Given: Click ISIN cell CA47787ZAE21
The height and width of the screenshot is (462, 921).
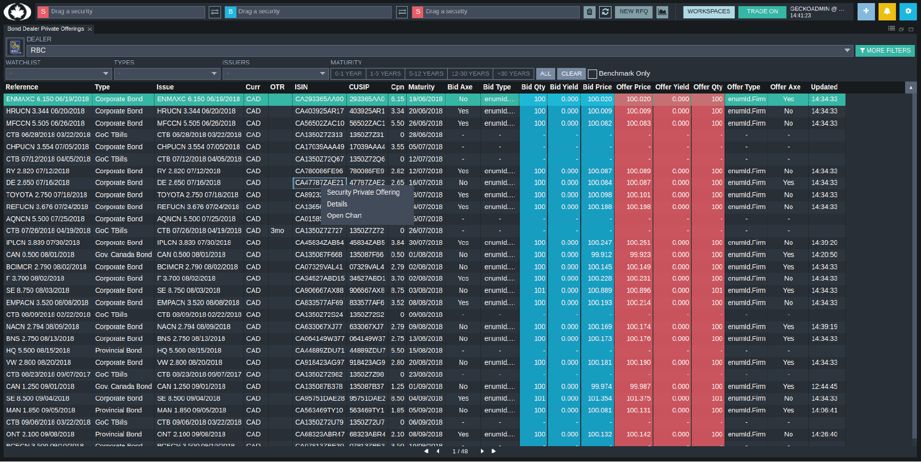Looking at the screenshot, I should [x=320, y=183].
